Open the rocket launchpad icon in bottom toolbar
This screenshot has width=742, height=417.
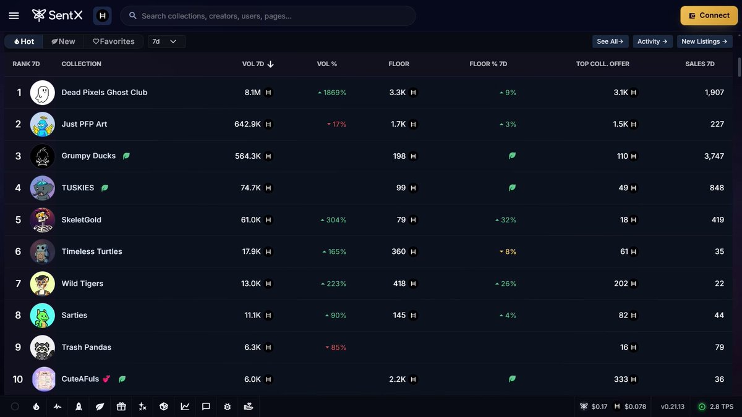click(79, 406)
